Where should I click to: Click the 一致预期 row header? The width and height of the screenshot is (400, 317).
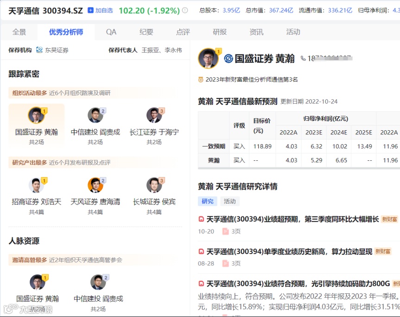[x=214, y=146]
